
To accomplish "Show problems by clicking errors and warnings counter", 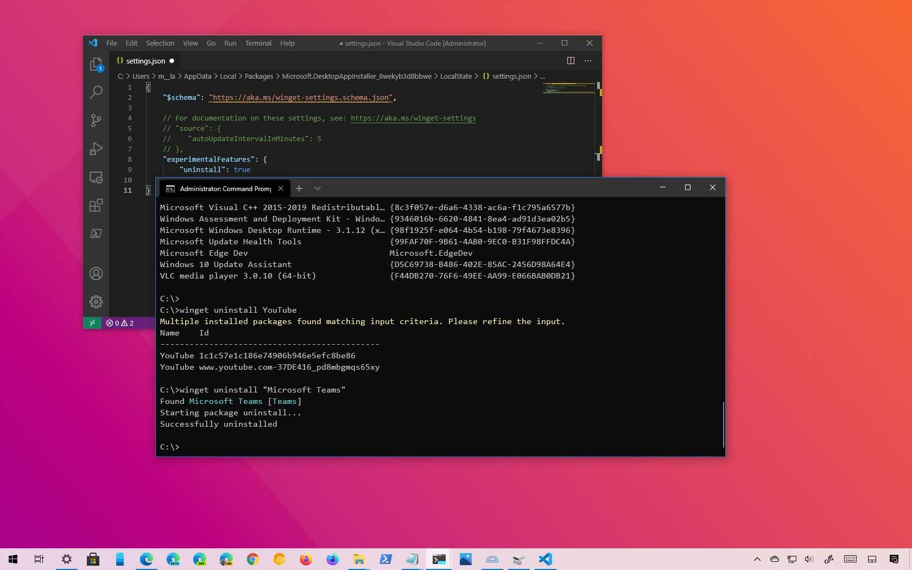I will pos(119,323).
